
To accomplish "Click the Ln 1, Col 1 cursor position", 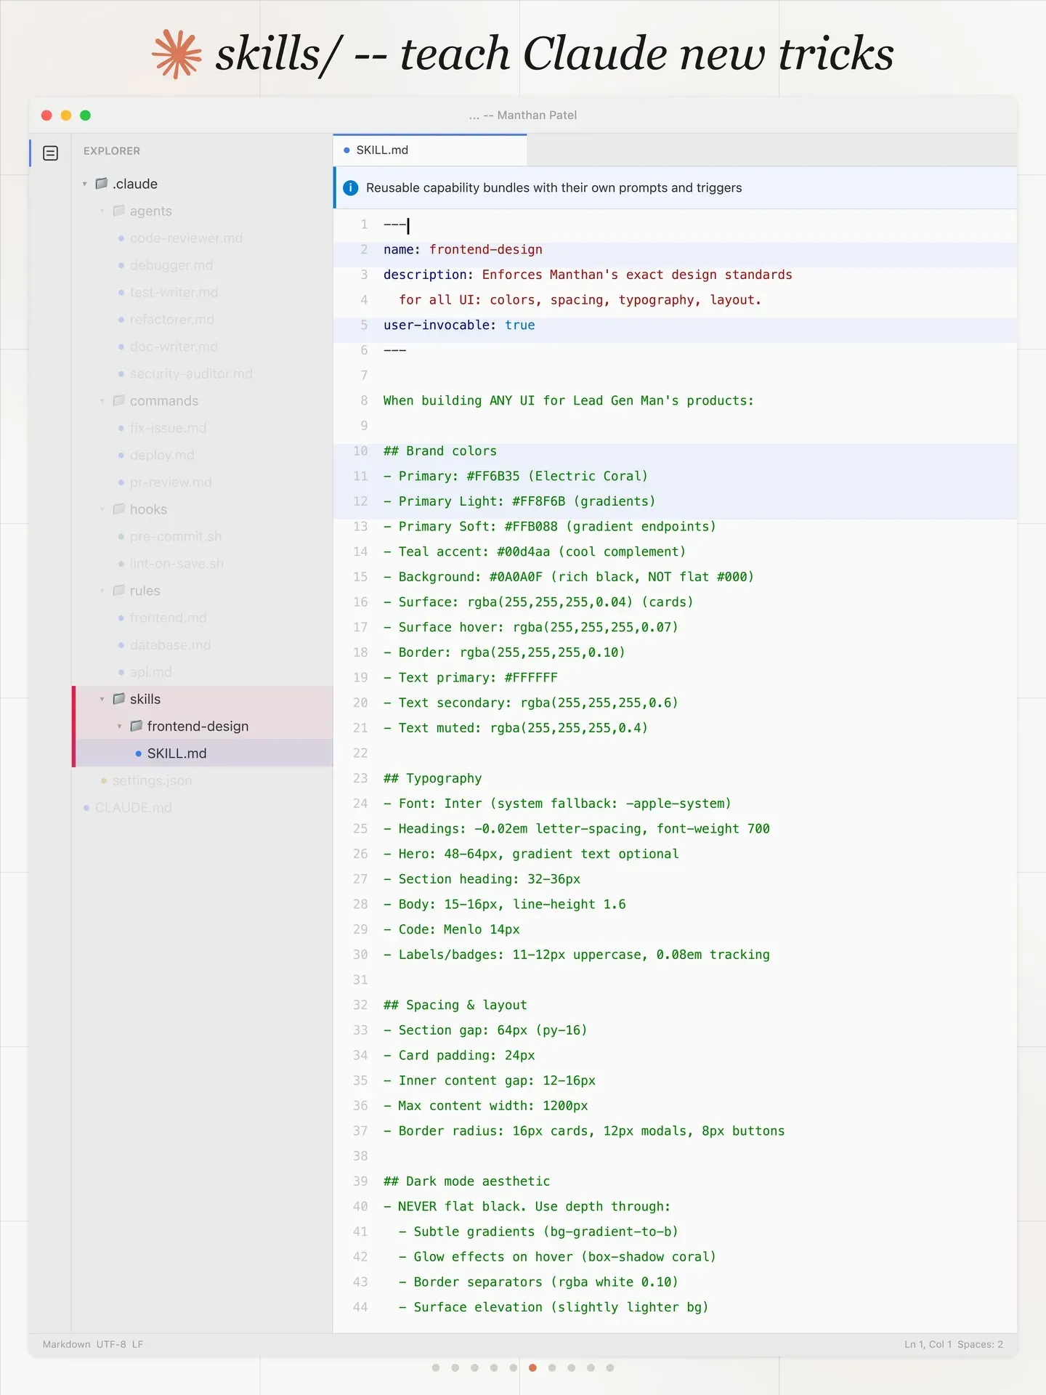I will (928, 1344).
